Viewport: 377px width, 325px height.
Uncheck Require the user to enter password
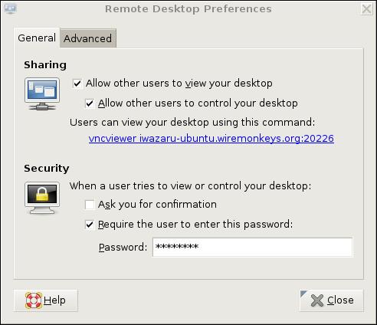90,225
